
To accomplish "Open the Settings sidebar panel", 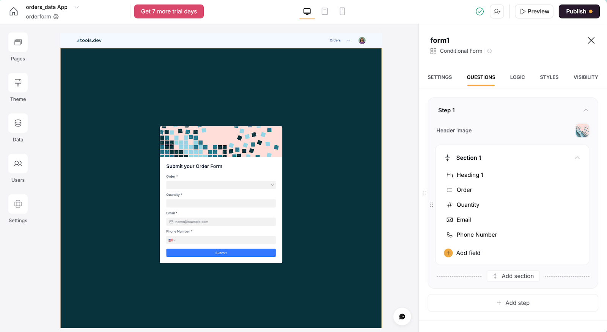I will pyautogui.click(x=18, y=209).
